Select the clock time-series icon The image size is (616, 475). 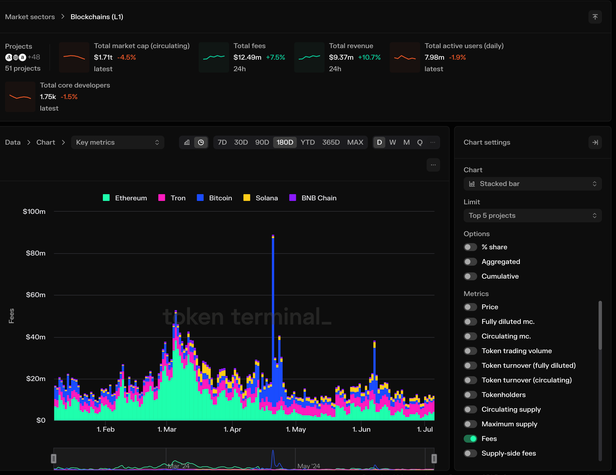[x=201, y=142]
